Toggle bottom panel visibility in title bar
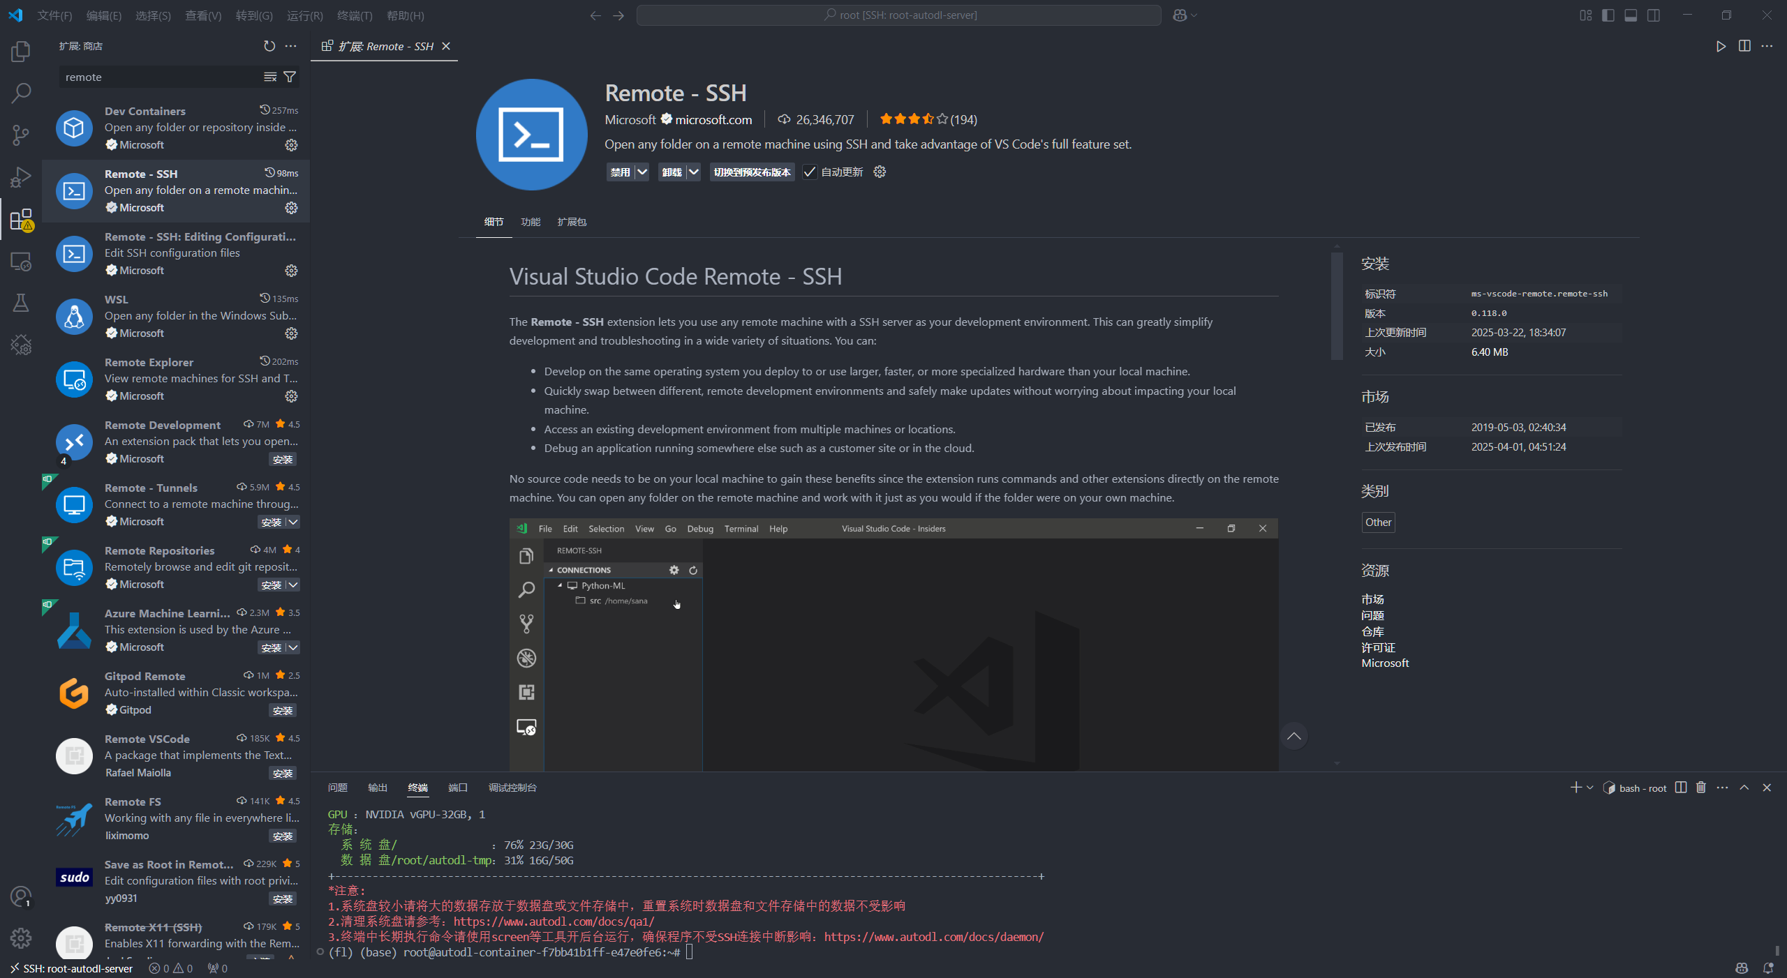This screenshot has height=978, width=1787. [x=1631, y=15]
